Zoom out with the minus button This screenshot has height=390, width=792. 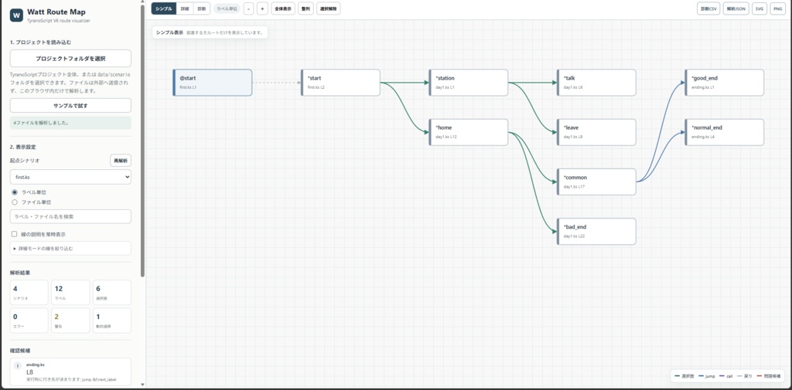click(x=248, y=8)
